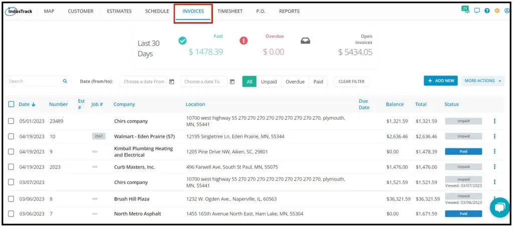Viewport: 513px width, 227px height.
Task: Click job number 2567 badge
Action: click(99, 136)
